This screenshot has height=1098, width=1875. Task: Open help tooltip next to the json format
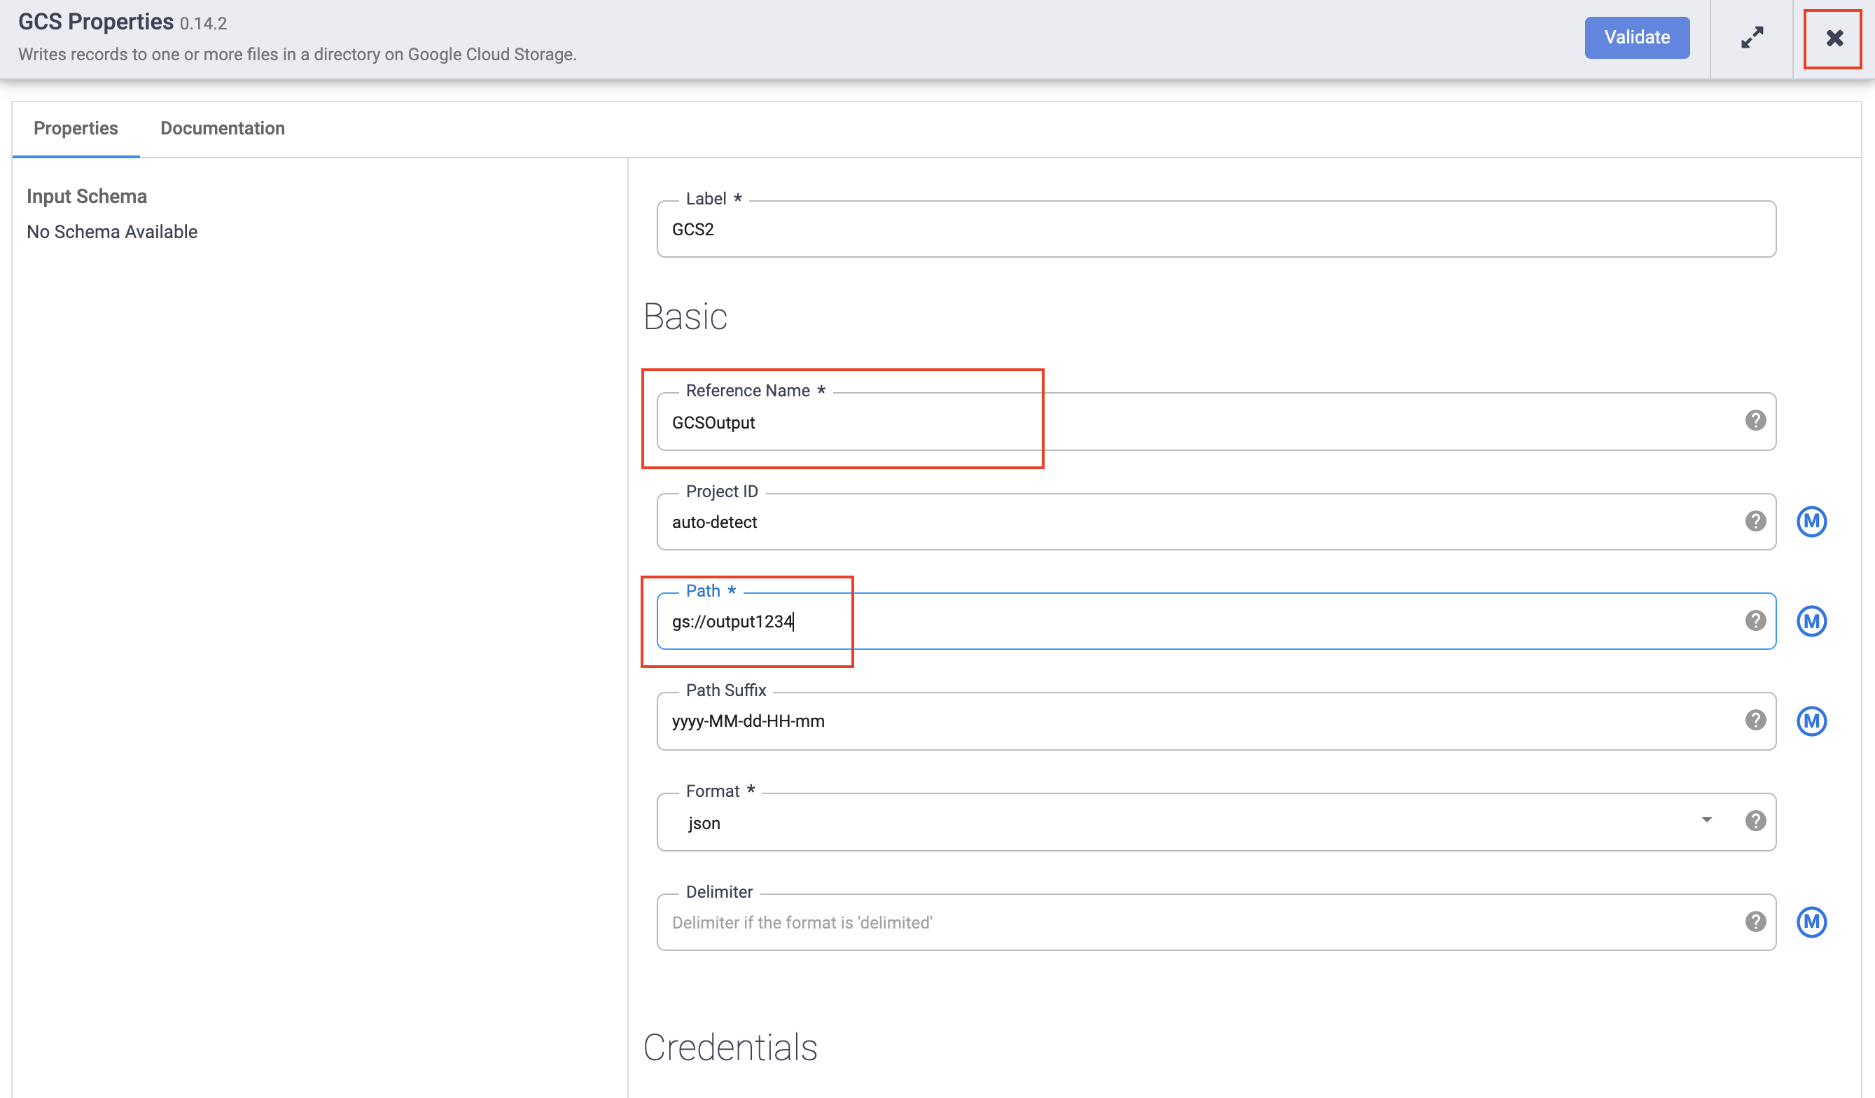pyautogui.click(x=1756, y=821)
